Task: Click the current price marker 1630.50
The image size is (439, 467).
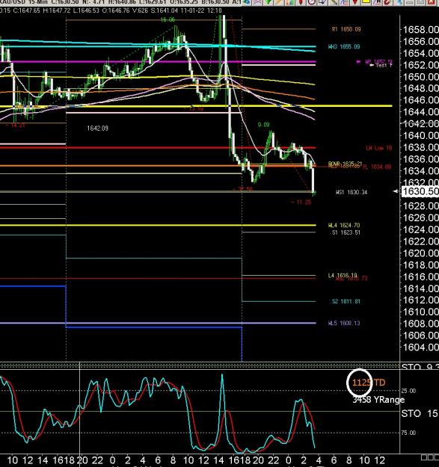Action: click(420, 191)
